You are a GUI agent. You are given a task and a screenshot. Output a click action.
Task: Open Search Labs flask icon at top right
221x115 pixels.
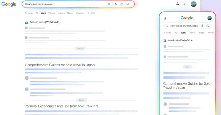click(177, 4)
